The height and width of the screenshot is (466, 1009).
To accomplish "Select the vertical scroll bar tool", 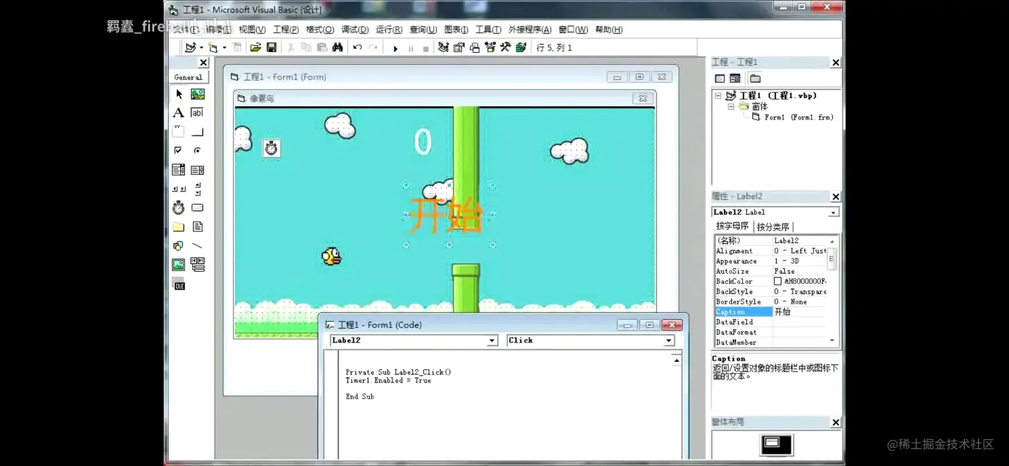I will [x=198, y=189].
